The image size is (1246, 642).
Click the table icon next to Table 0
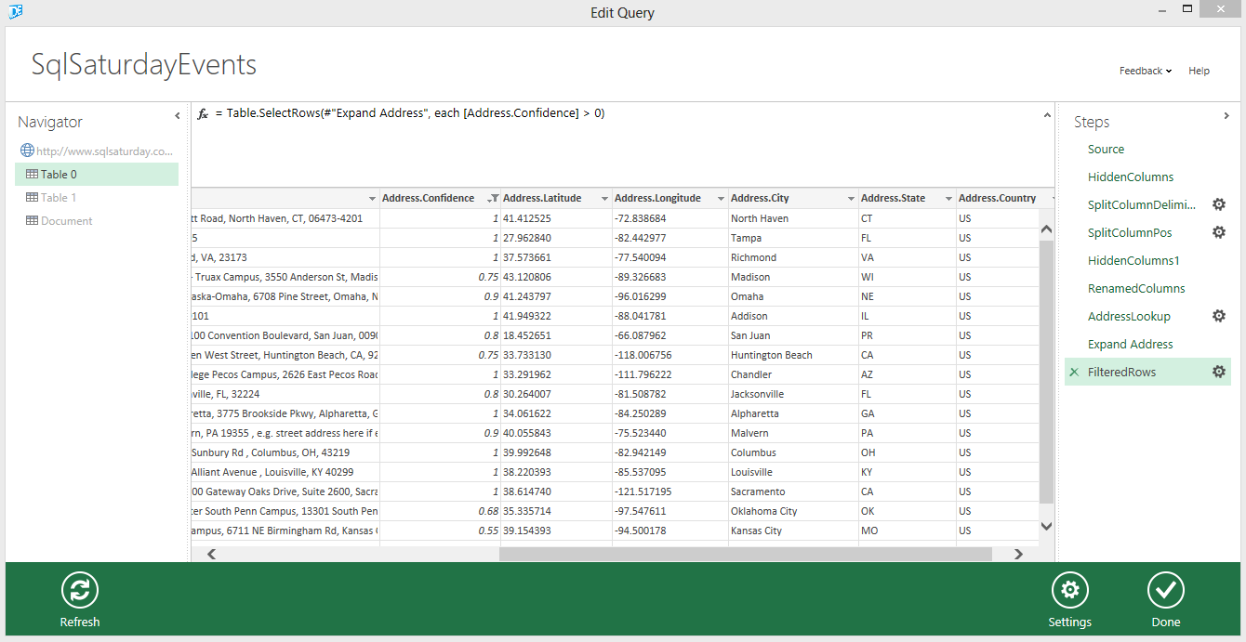click(x=32, y=174)
